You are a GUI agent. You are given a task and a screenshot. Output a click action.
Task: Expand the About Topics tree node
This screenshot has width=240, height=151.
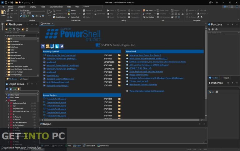click(7, 95)
